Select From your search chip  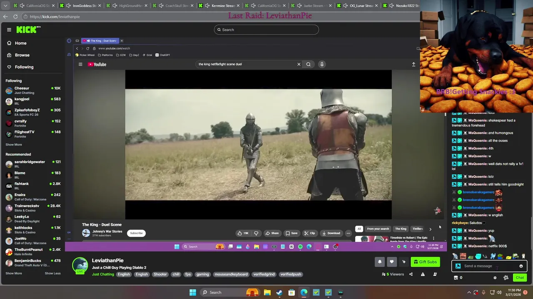click(x=378, y=229)
